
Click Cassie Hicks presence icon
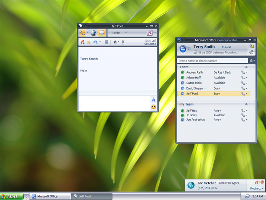[182, 83]
